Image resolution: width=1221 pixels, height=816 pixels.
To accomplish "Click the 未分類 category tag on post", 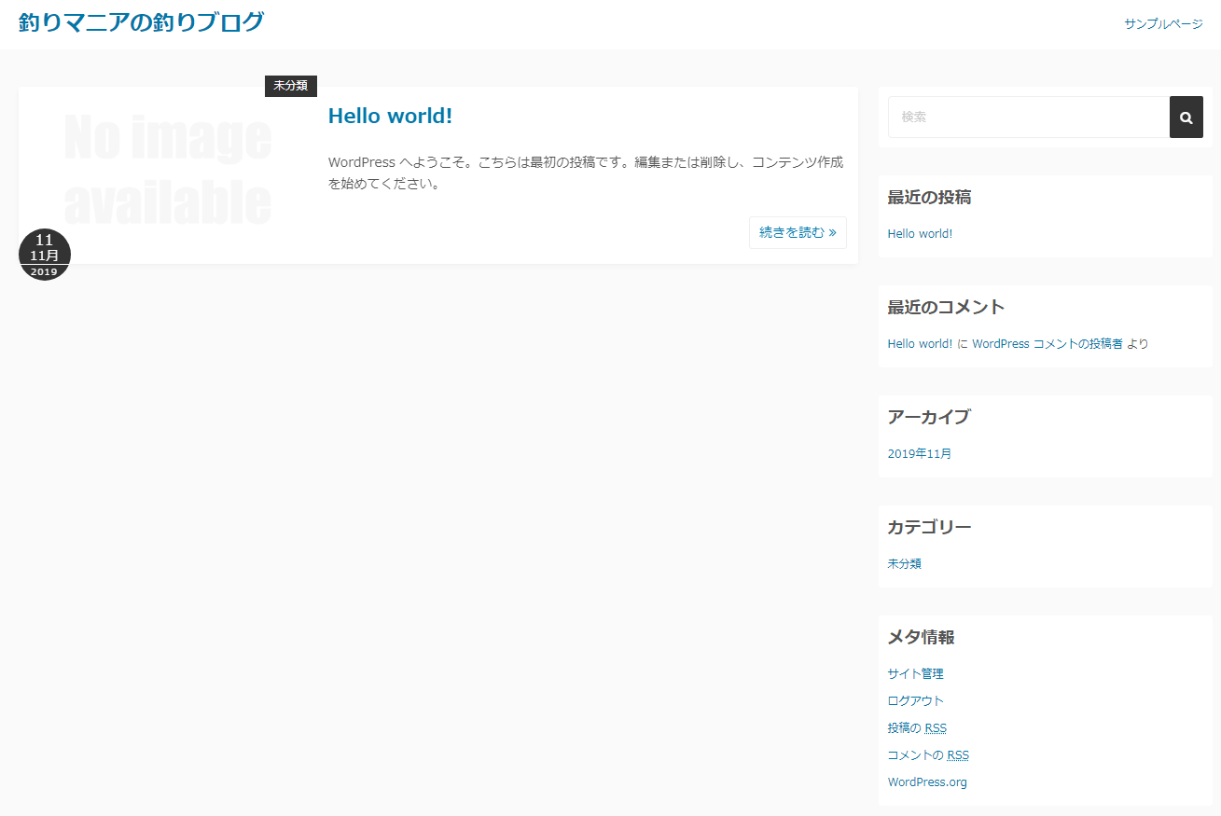I will click(x=290, y=86).
